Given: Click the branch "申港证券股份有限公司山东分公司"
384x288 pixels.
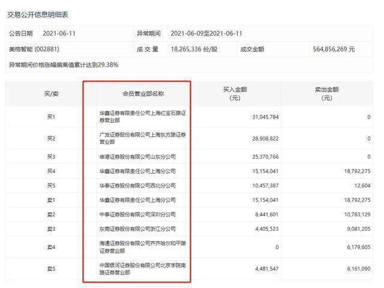Looking at the screenshot, I should pos(137,156).
